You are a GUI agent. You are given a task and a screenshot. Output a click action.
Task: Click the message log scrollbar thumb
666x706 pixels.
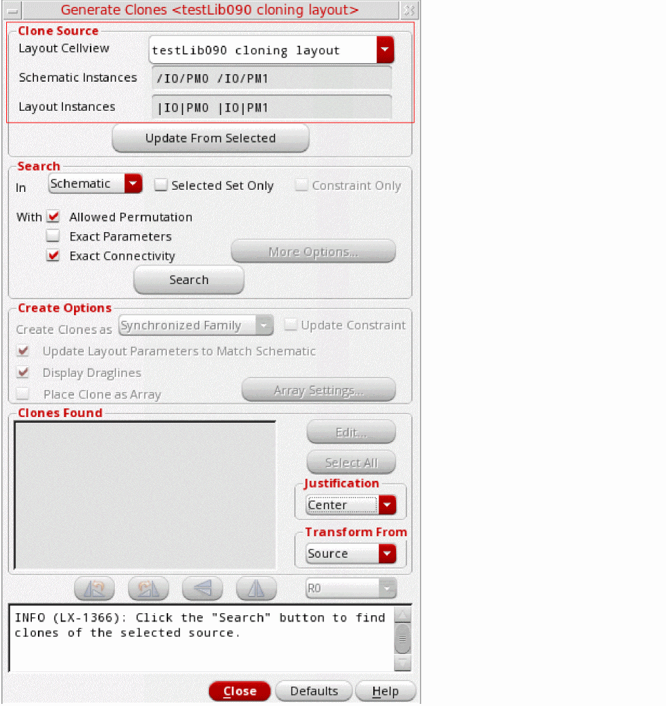[x=403, y=639]
